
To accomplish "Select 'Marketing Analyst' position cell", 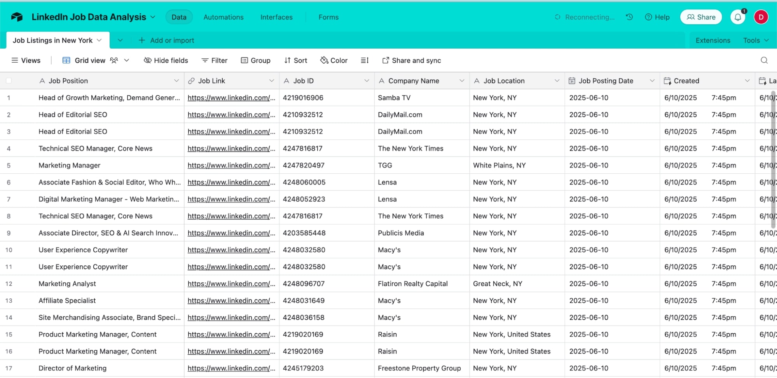I will [x=109, y=284].
